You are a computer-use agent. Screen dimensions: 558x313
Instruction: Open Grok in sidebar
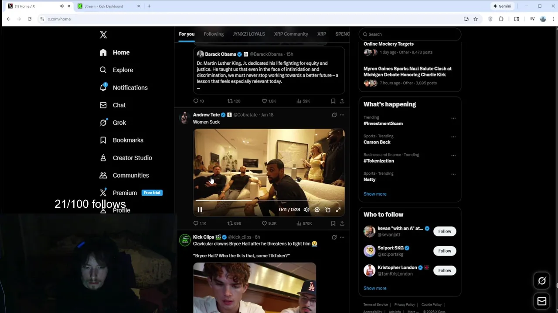click(x=112, y=123)
